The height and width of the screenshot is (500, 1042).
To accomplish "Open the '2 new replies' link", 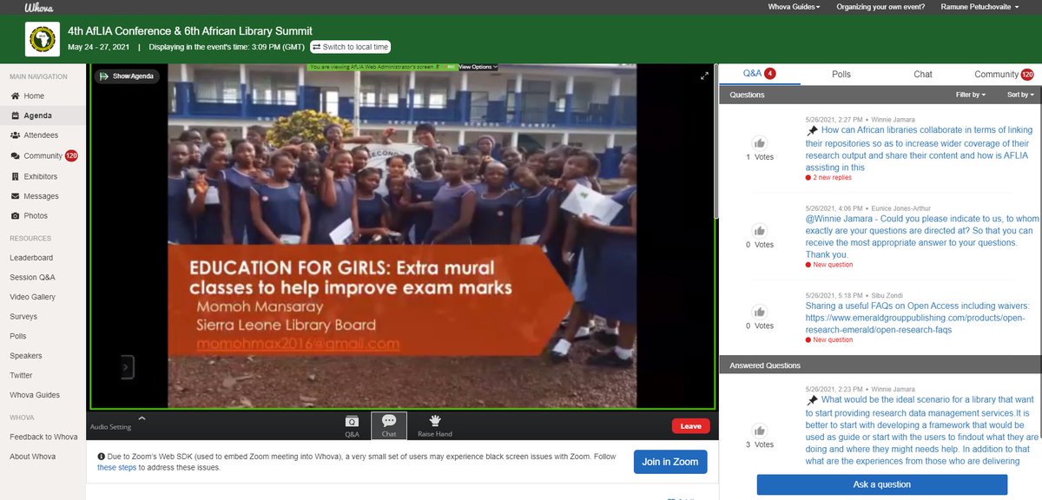I will 832,177.
